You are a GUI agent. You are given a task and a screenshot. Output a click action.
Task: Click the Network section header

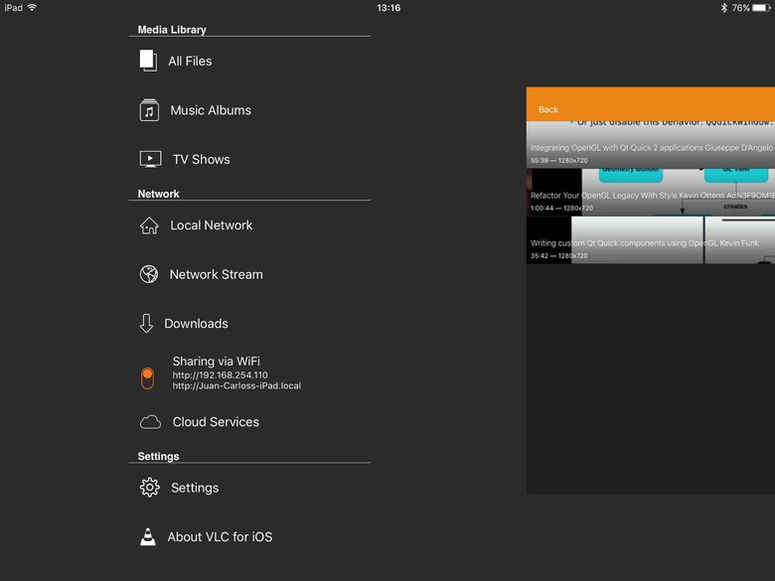pyautogui.click(x=158, y=194)
